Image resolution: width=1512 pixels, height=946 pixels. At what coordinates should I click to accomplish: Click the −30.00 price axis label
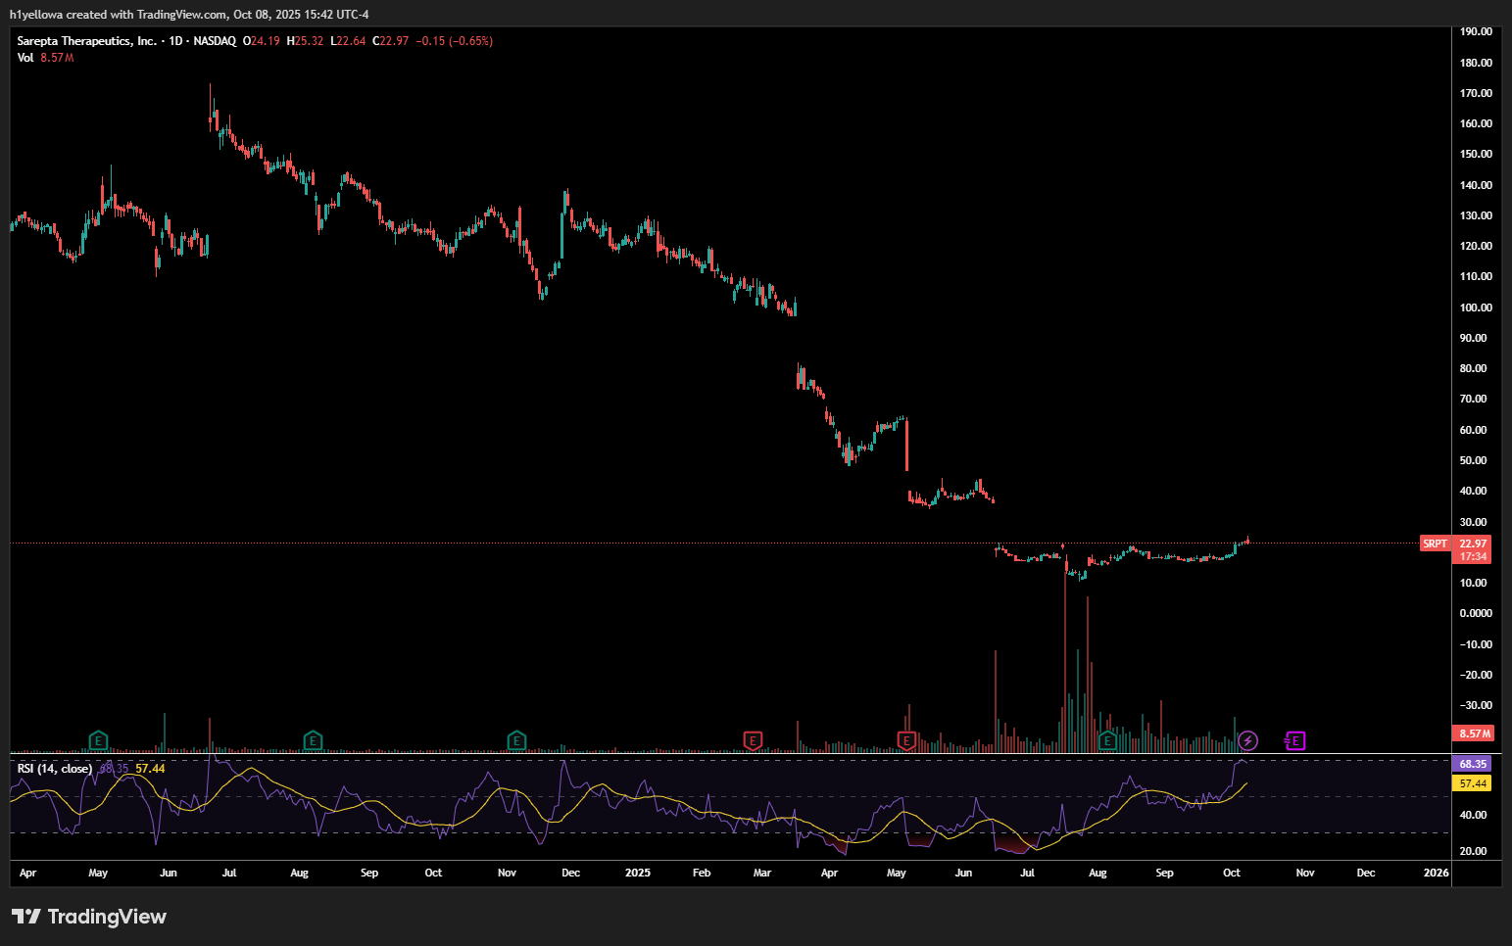coord(1475,705)
